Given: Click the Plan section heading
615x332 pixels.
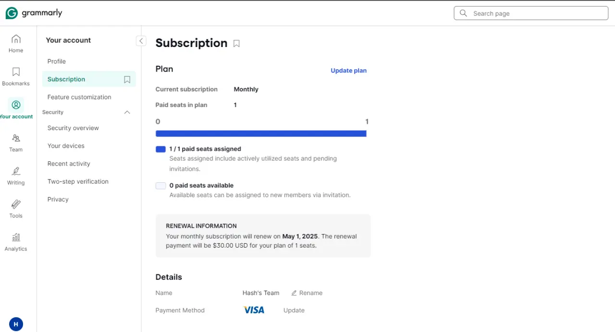Looking at the screenshot, I should click(164, 69).
